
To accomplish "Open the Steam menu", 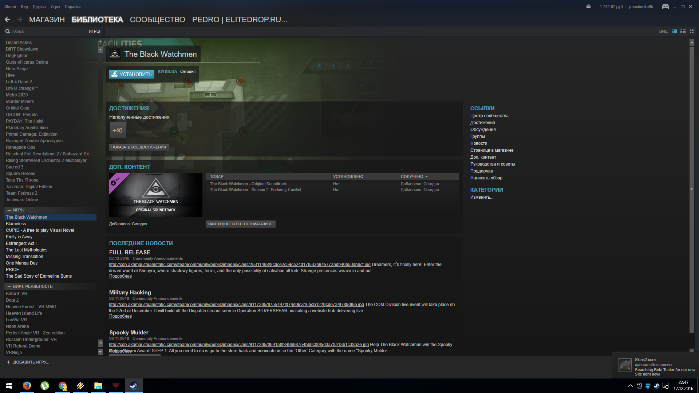I will pos(10,7).
